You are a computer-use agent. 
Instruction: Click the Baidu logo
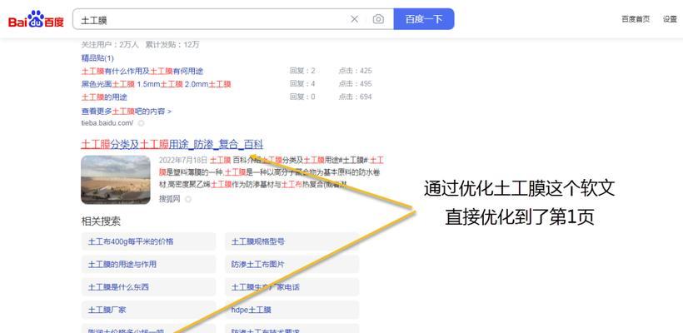coord(36,20)
